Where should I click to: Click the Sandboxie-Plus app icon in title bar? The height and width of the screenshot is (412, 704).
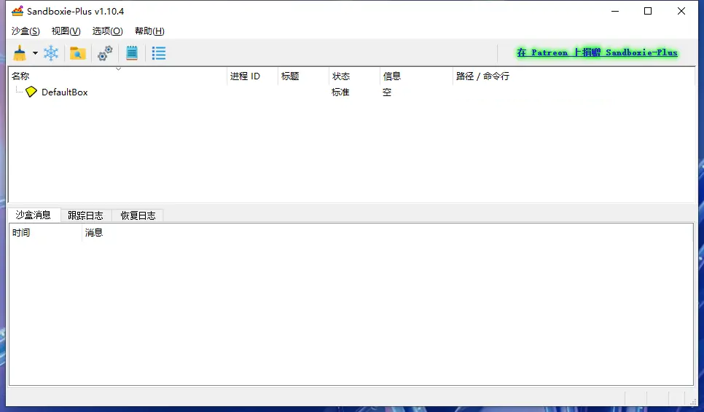click(x=17, y=11)
